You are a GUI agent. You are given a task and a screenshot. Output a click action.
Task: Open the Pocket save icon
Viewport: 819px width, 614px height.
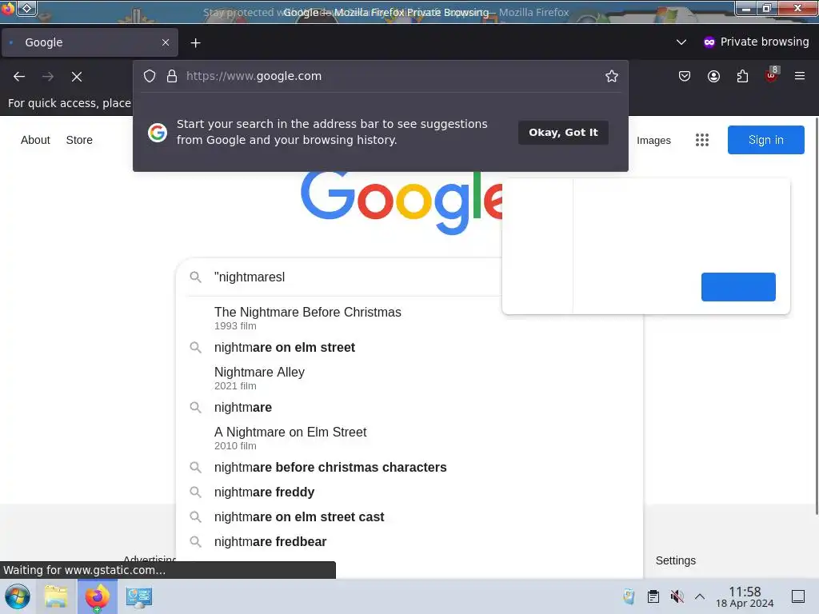point(685,76)
